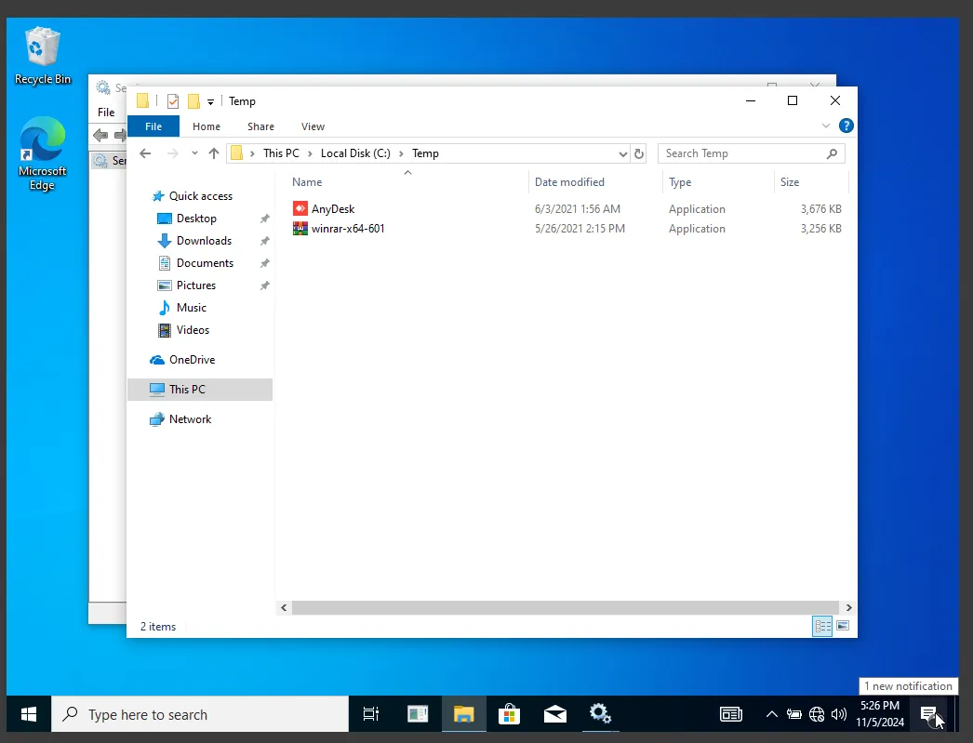The image size is (973, 743).
Task: Open File menu in background window
Action: coord(106,113)
